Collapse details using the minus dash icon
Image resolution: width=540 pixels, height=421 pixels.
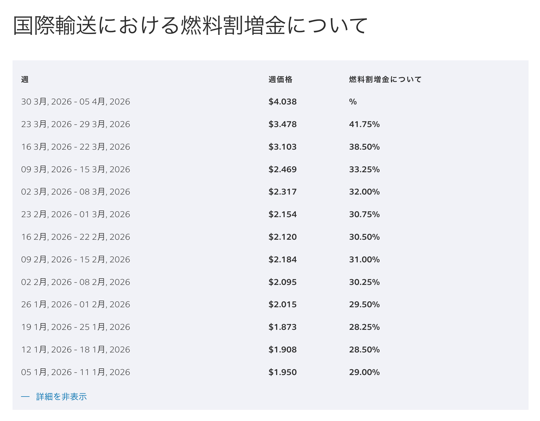pos(25,397)
